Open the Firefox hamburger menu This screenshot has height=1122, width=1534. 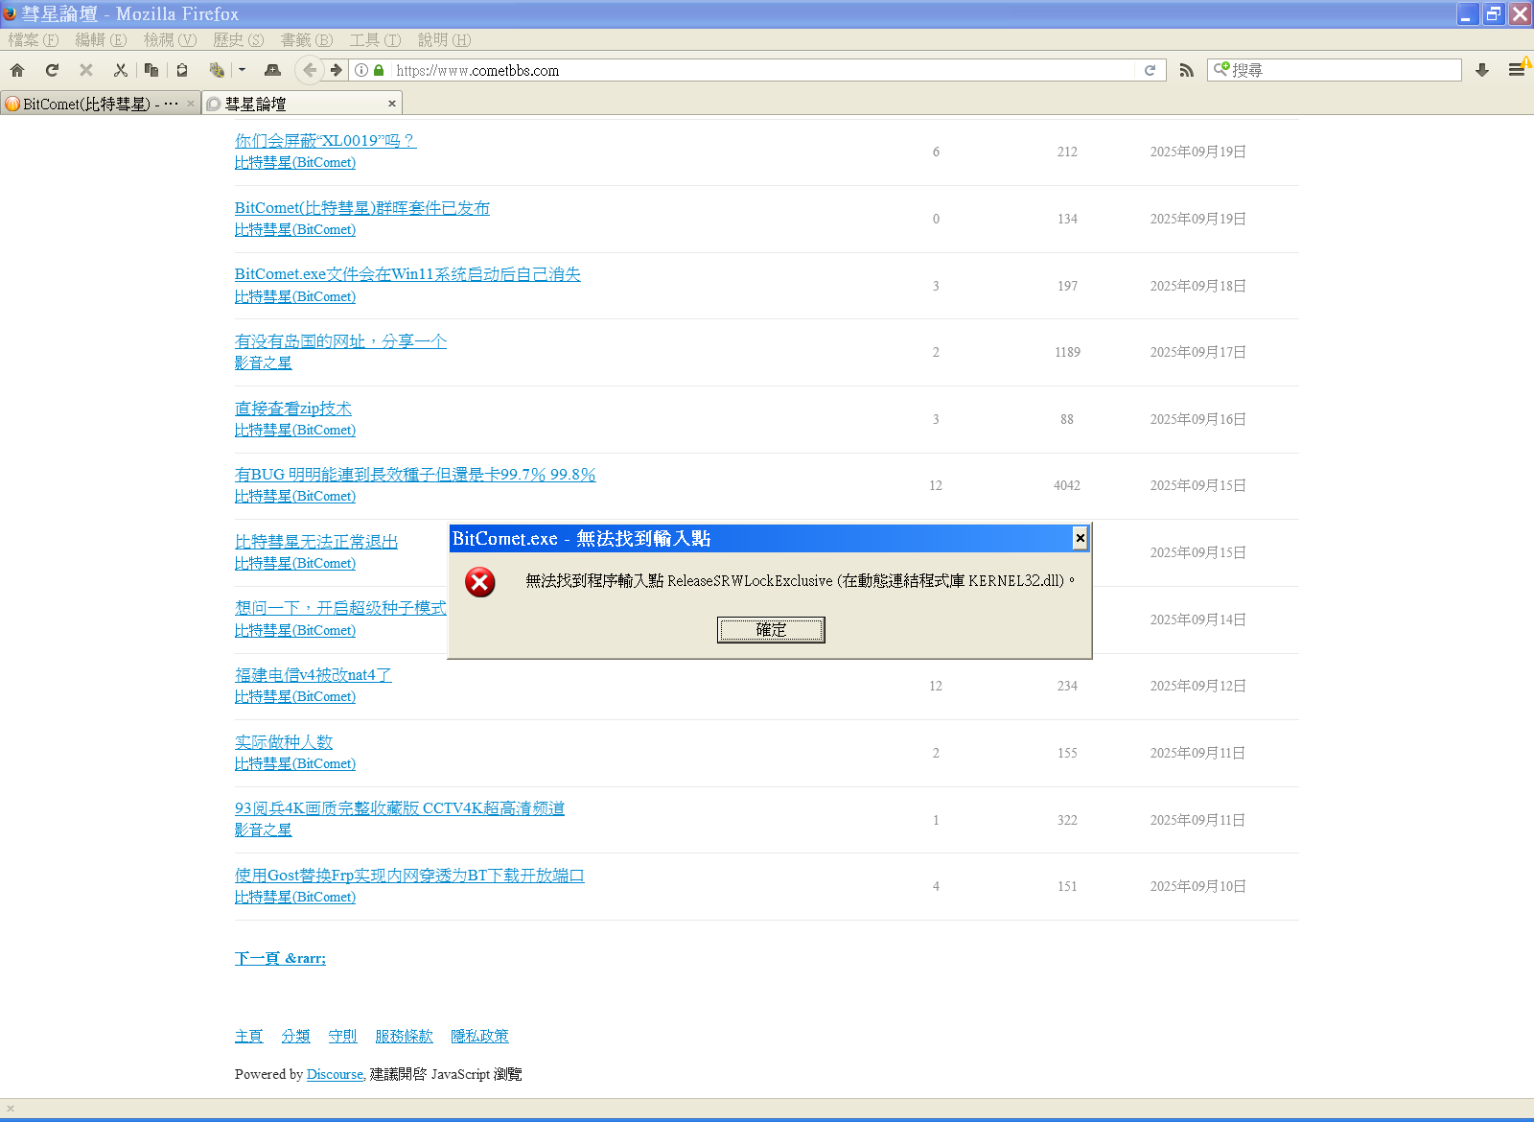(1516, 70)
